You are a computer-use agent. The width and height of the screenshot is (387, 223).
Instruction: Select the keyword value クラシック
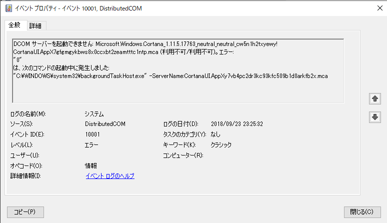point(221,145)
